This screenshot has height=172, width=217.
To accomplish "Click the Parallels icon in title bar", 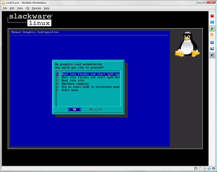I will [3, 3].
